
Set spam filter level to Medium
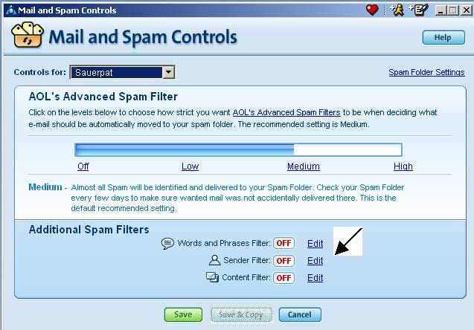point(303,166)
